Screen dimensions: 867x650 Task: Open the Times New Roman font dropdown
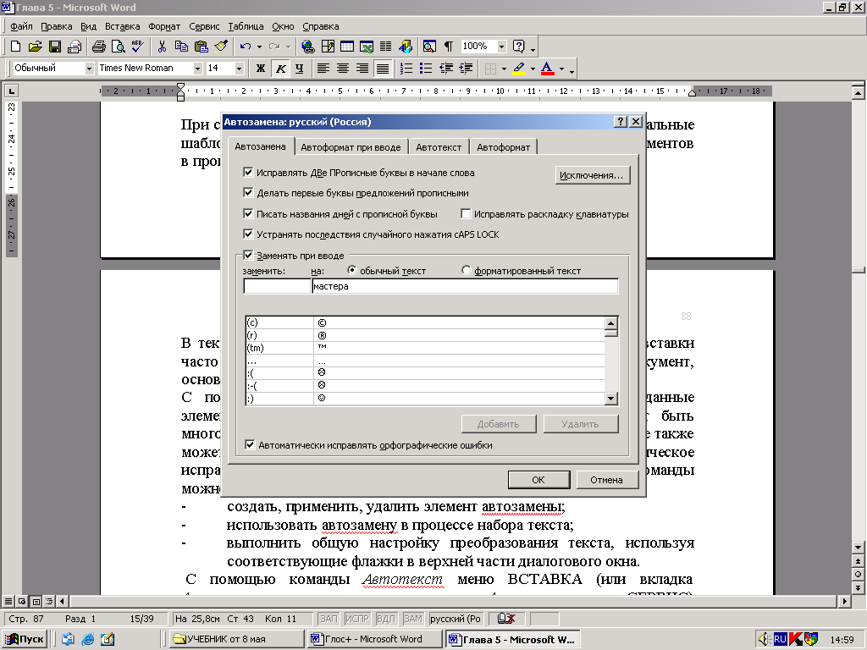point(197,69)
